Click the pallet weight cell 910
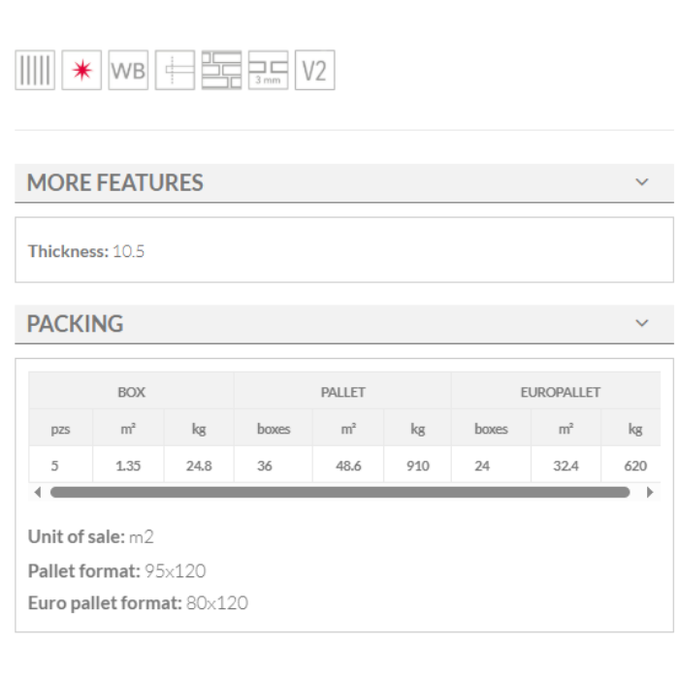The width and height of the screenshot is (679, 679). pyautogui.click(x=417, y=466)
